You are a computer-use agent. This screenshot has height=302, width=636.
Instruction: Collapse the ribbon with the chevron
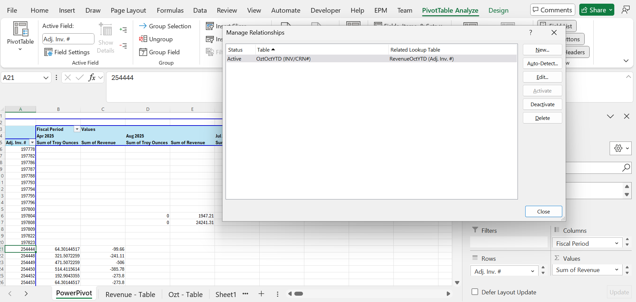[x=626, y=61]
